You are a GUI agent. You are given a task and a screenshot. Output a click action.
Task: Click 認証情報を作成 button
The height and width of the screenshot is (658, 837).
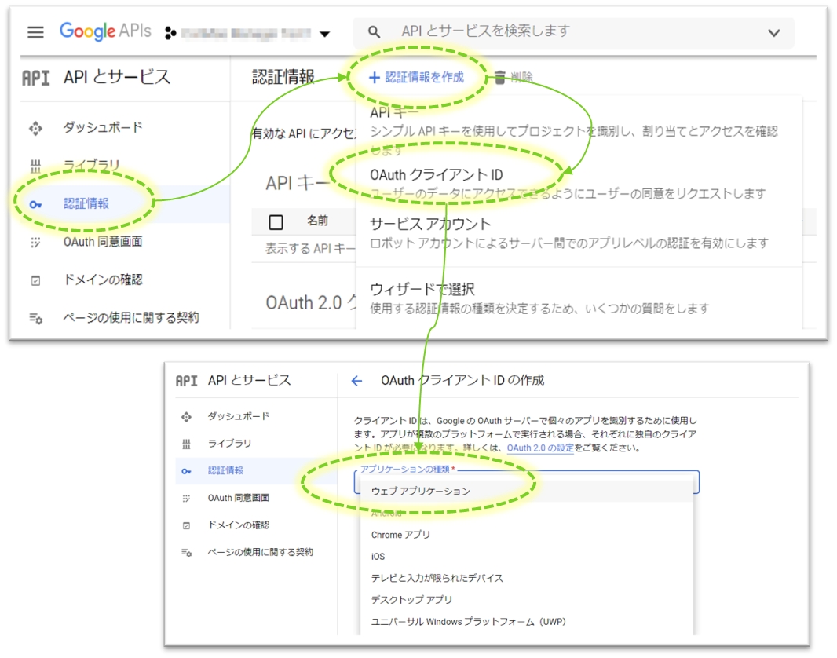click(x=417, y=77)
